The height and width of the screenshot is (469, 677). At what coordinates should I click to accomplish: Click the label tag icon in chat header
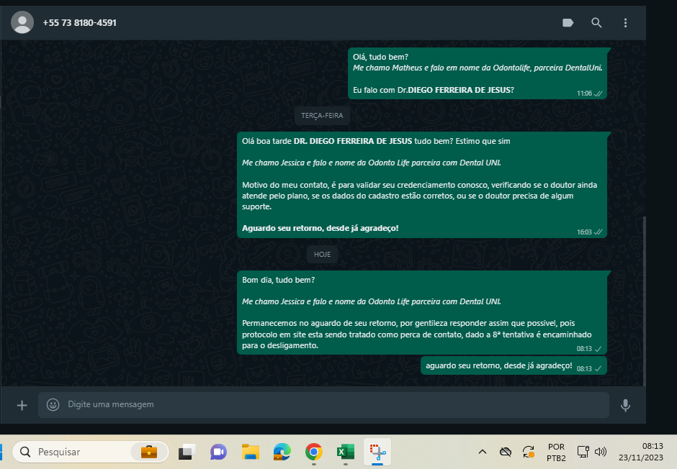568,23
